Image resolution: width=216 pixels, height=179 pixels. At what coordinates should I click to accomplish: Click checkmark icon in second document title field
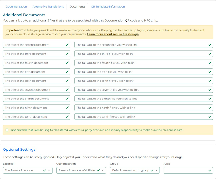(67, 45)
